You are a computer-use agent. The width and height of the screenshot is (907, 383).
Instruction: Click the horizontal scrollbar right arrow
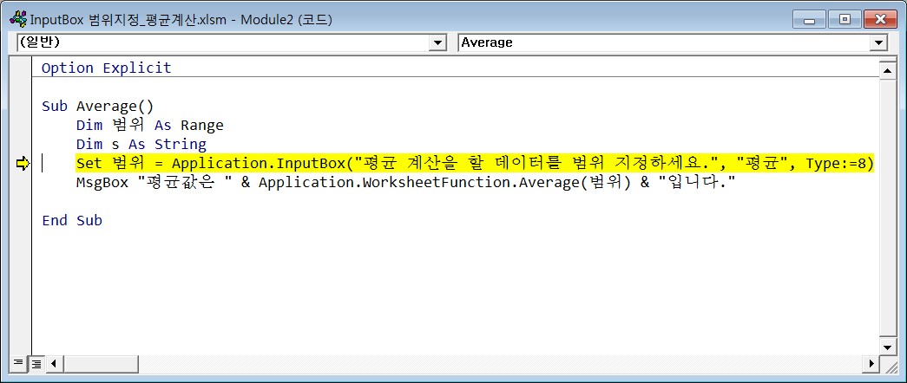coord(871,363)
